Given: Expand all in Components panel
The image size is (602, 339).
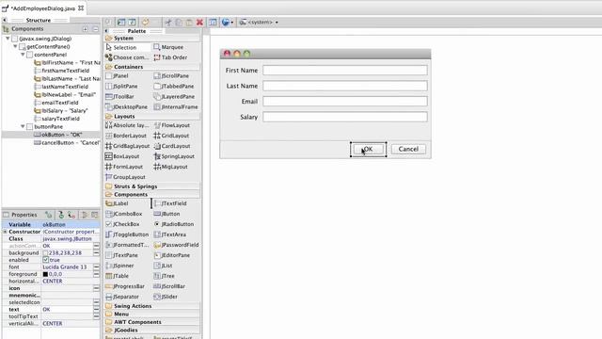Looking at the screenshot, I should pyautogui.click(x=86, y=29).
